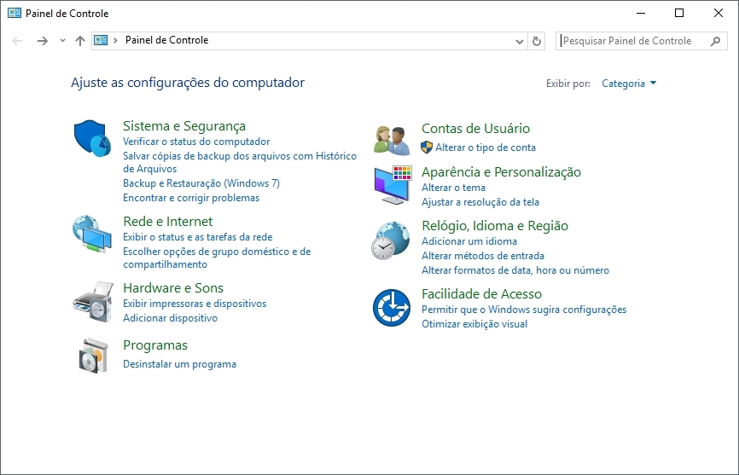Maximize the Painel de Controle window
This screenshot has width=739, height=475.
(679, 13)
